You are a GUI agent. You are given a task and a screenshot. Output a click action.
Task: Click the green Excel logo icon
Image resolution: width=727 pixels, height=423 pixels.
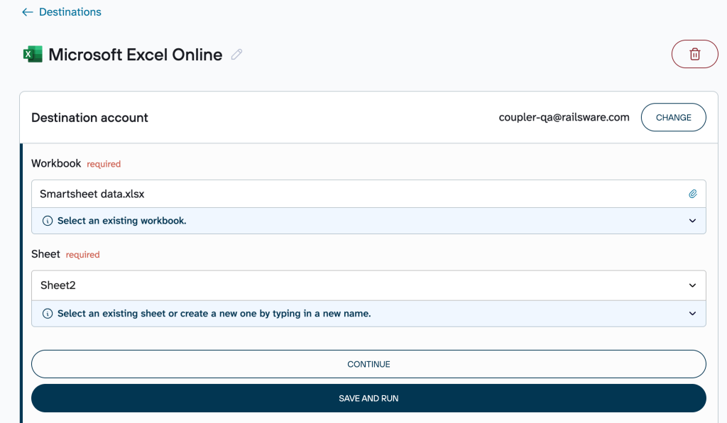(33, 54)
